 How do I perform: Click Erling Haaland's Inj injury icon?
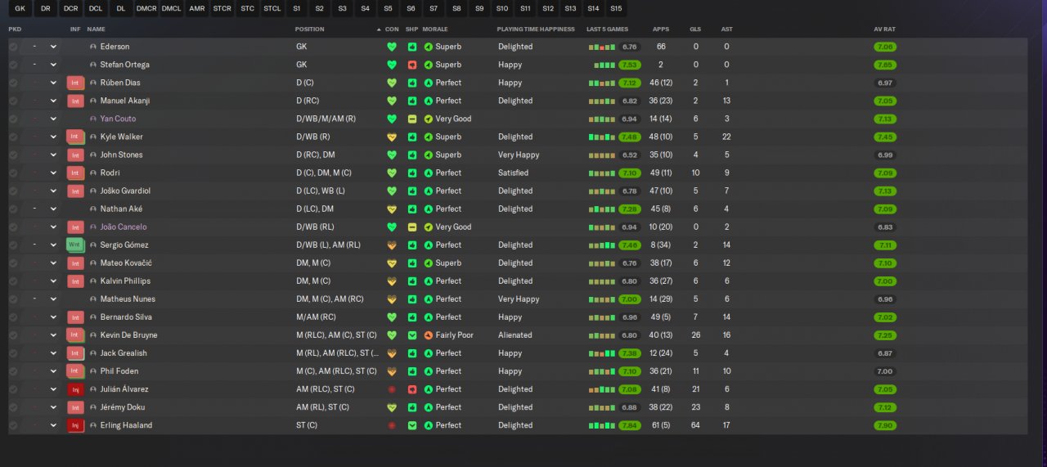coord(75,425)
